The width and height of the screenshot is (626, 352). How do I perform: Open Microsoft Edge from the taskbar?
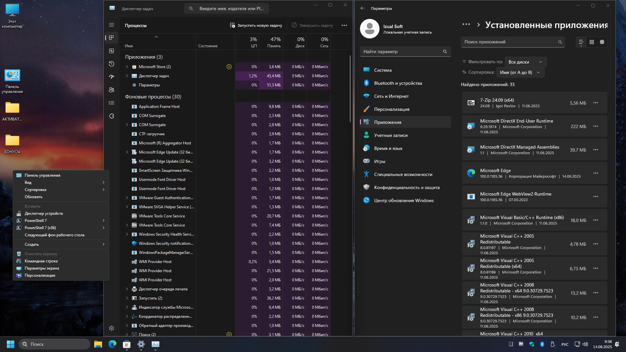[112, 344]
